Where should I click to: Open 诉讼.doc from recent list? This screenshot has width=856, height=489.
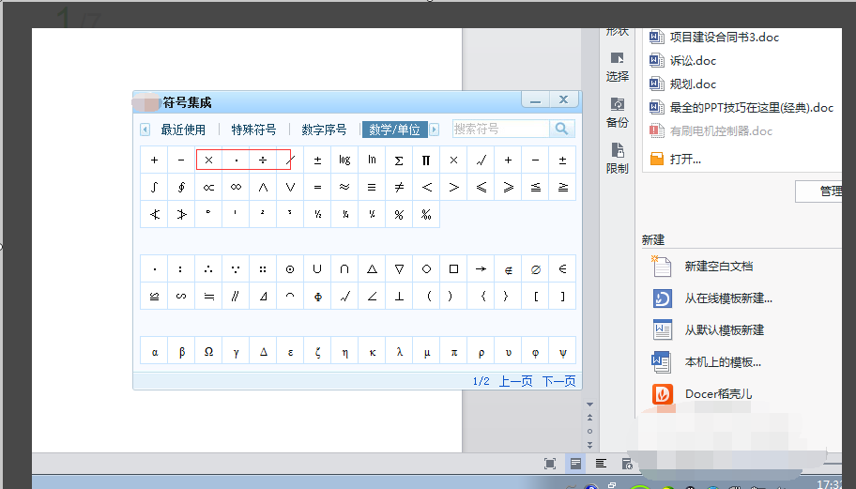pos(682,61)
